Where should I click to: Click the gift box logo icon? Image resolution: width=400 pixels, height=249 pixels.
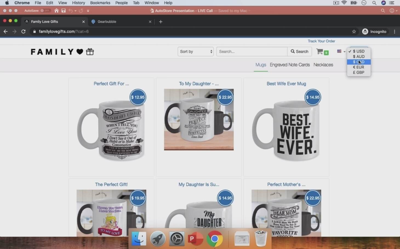point(90,52)
